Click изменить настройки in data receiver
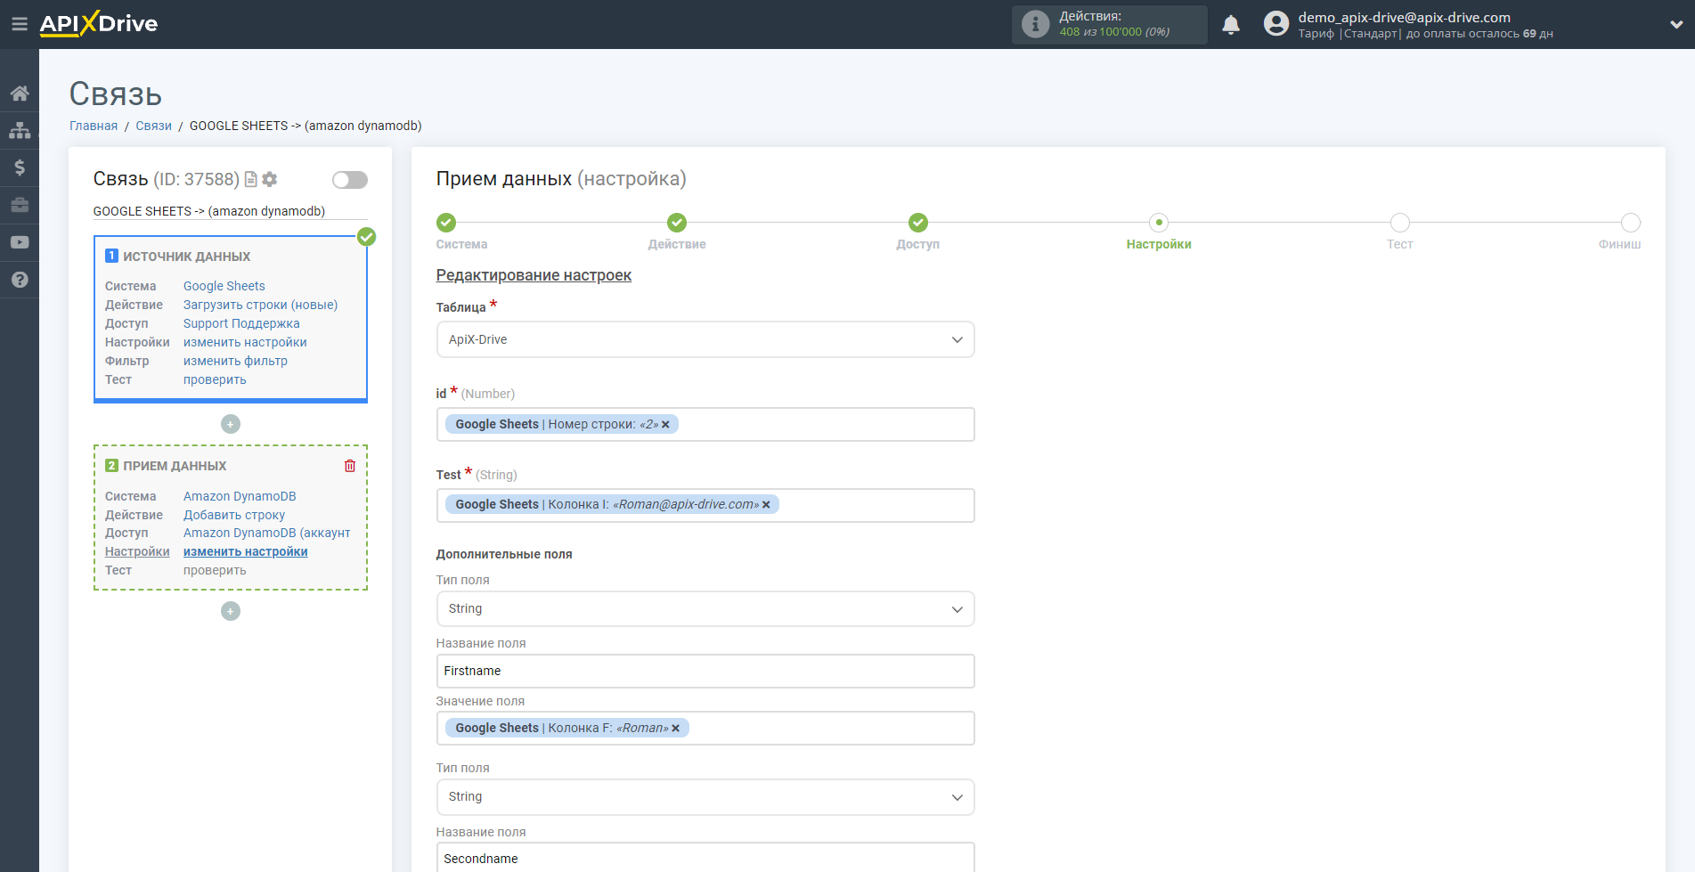 (x=246, y=551)
